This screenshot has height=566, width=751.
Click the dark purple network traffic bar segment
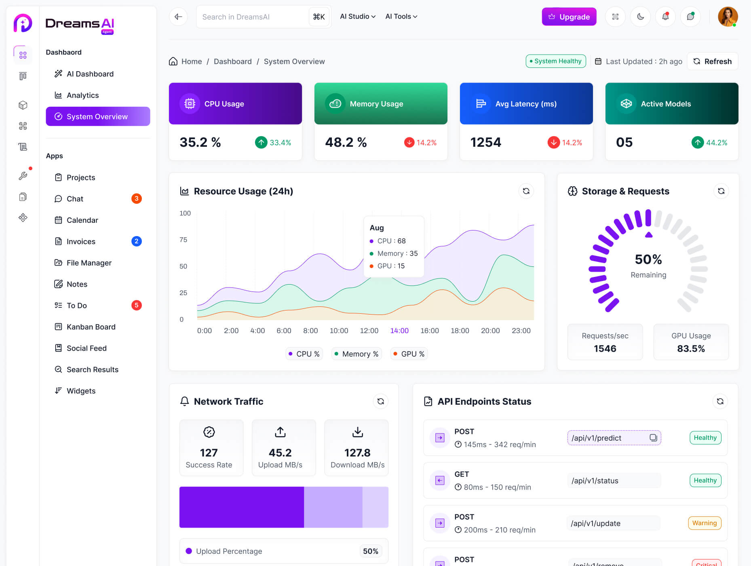[x=241, y=507]
